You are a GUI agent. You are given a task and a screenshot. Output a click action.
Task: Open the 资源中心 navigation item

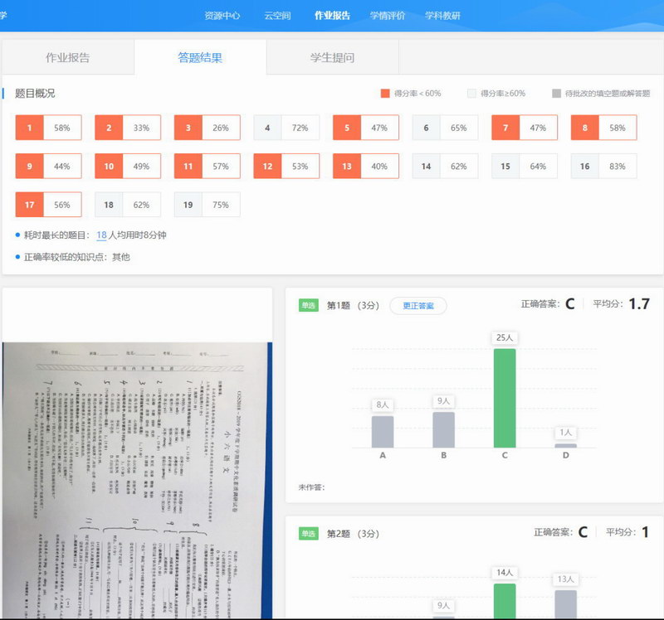pyautogui.click(x=222, y=15)
